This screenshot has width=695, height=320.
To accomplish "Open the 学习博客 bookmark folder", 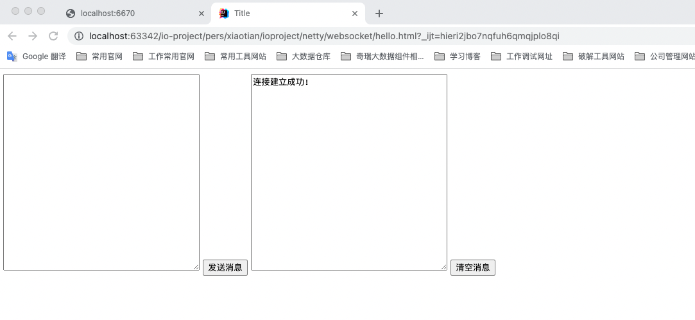I will [458, 57].
